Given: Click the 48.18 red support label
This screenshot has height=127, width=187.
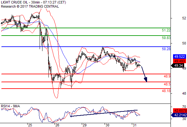Looking at the screenshot, I should (166, 91).
